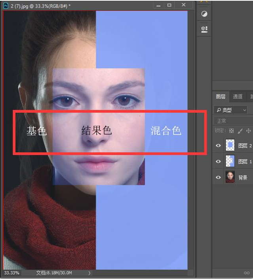Select the 背景 layer name
Screen dimensions: 253x279
point(243,177)
